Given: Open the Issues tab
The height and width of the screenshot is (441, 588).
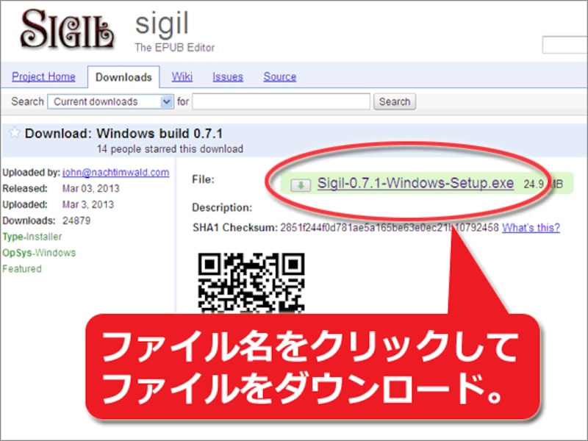Looking at the screenshot, I should tap(228, 76).
